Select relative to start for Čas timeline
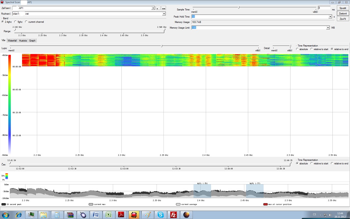350x219 pixels. pyautogui.click(x=312, y=163)
